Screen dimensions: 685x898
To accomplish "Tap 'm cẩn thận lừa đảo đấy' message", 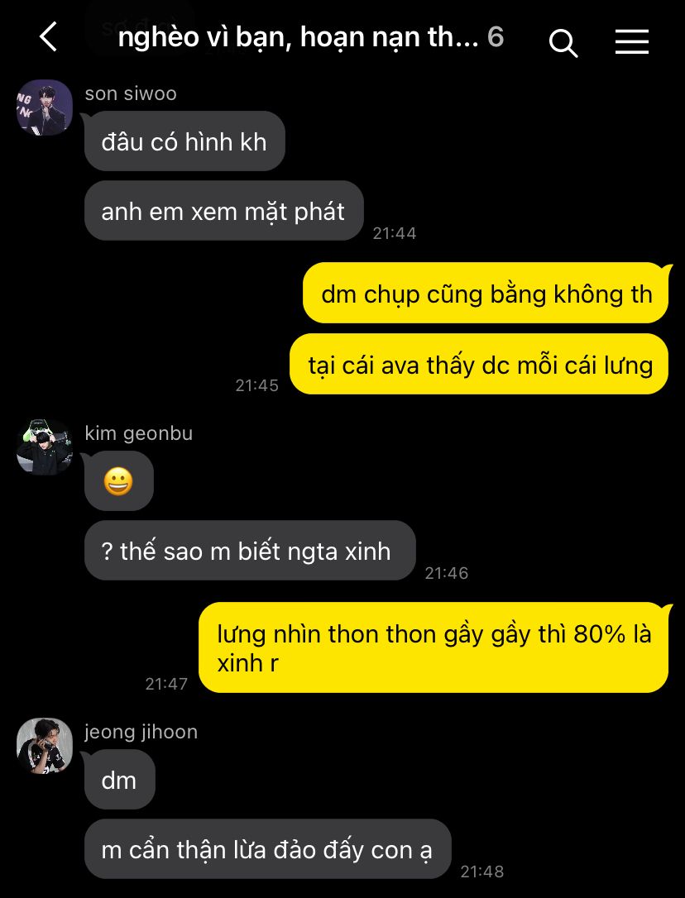I will click(267, 848).
